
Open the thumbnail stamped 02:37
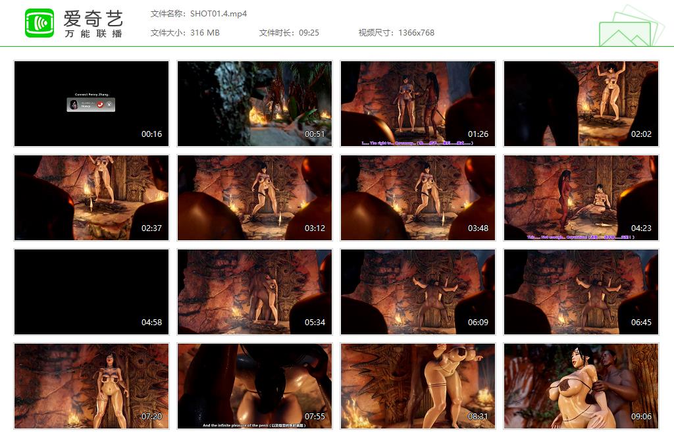click(x=91, y=197)
